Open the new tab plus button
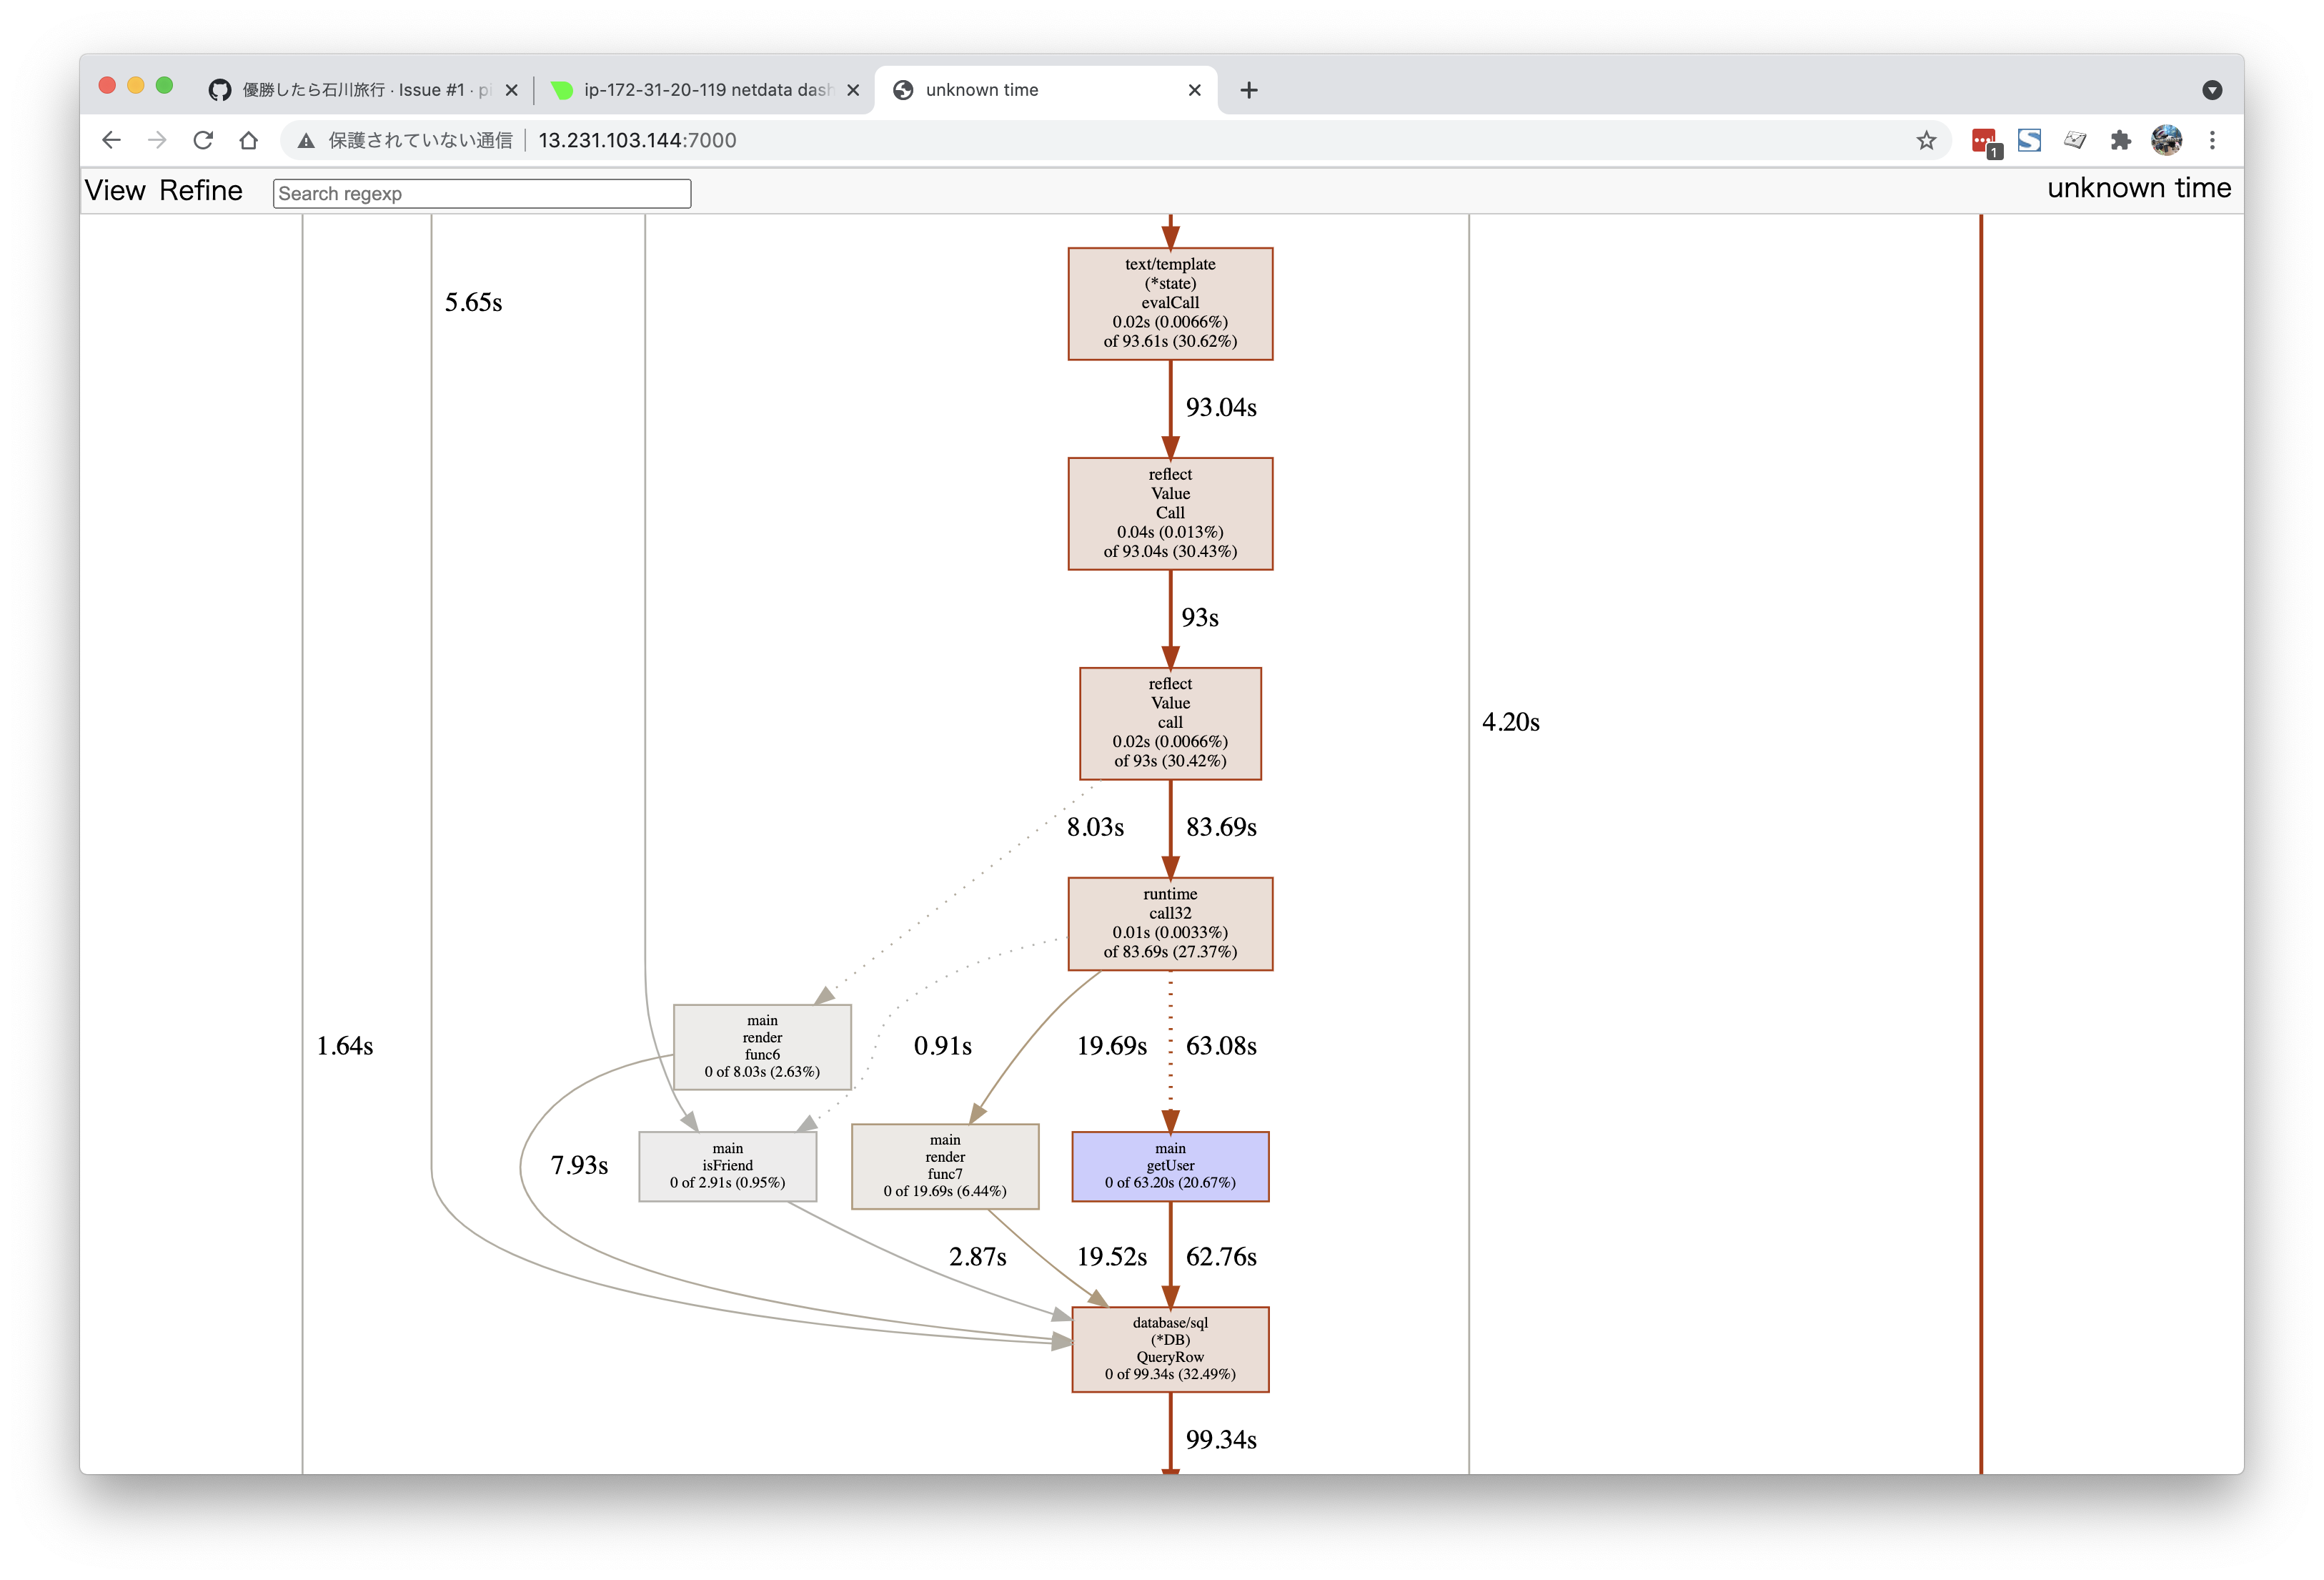The width and height of the screenshot is (2324, 1580). click(x=1249, y=90)
